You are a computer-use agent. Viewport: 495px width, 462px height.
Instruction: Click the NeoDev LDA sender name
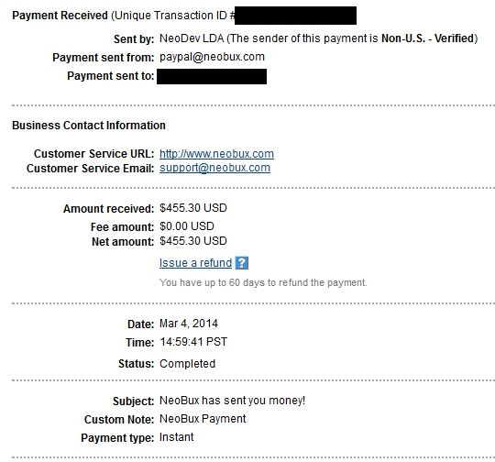pos(192,38)
